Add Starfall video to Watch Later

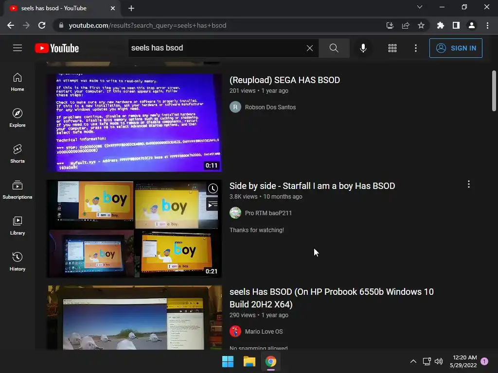[x=213, y=188]
